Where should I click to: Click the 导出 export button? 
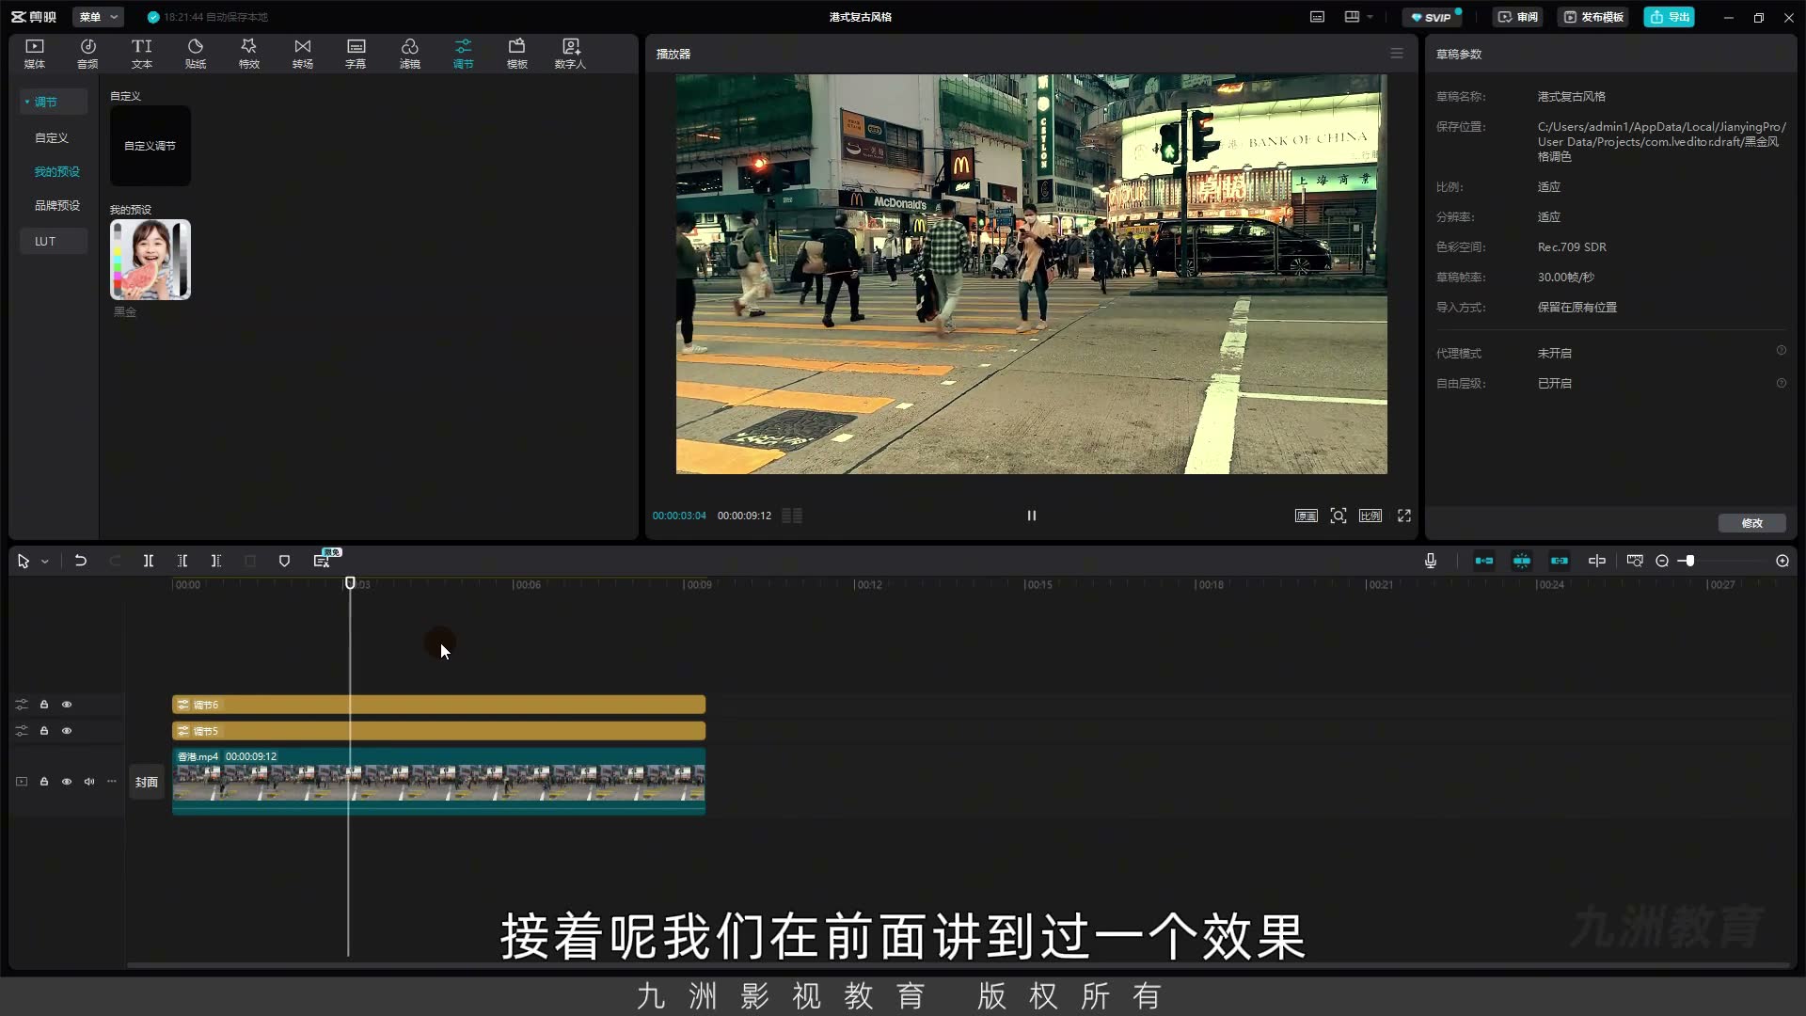[1669, 17]
